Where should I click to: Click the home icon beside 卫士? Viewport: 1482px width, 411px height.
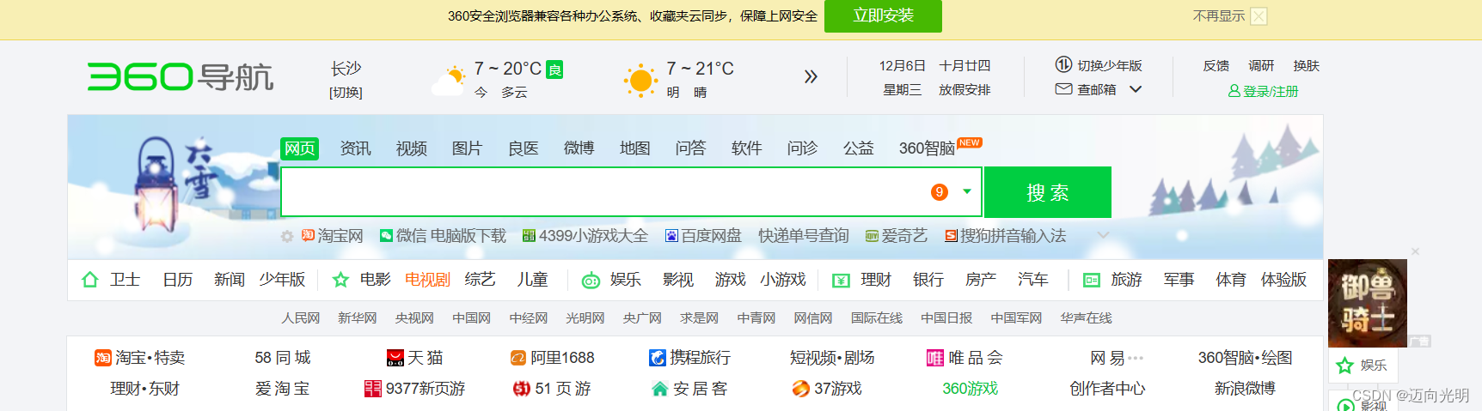pyautogui.click(x=90, y=280)
